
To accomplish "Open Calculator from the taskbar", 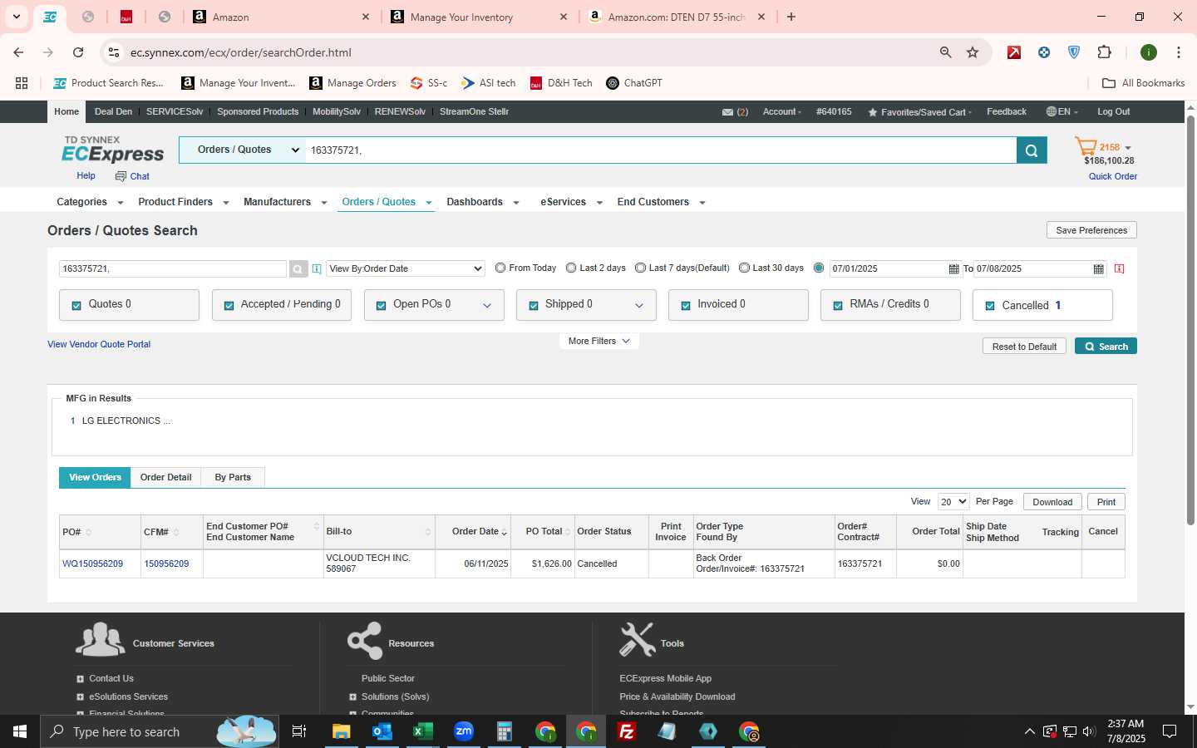I will (505, 731).
